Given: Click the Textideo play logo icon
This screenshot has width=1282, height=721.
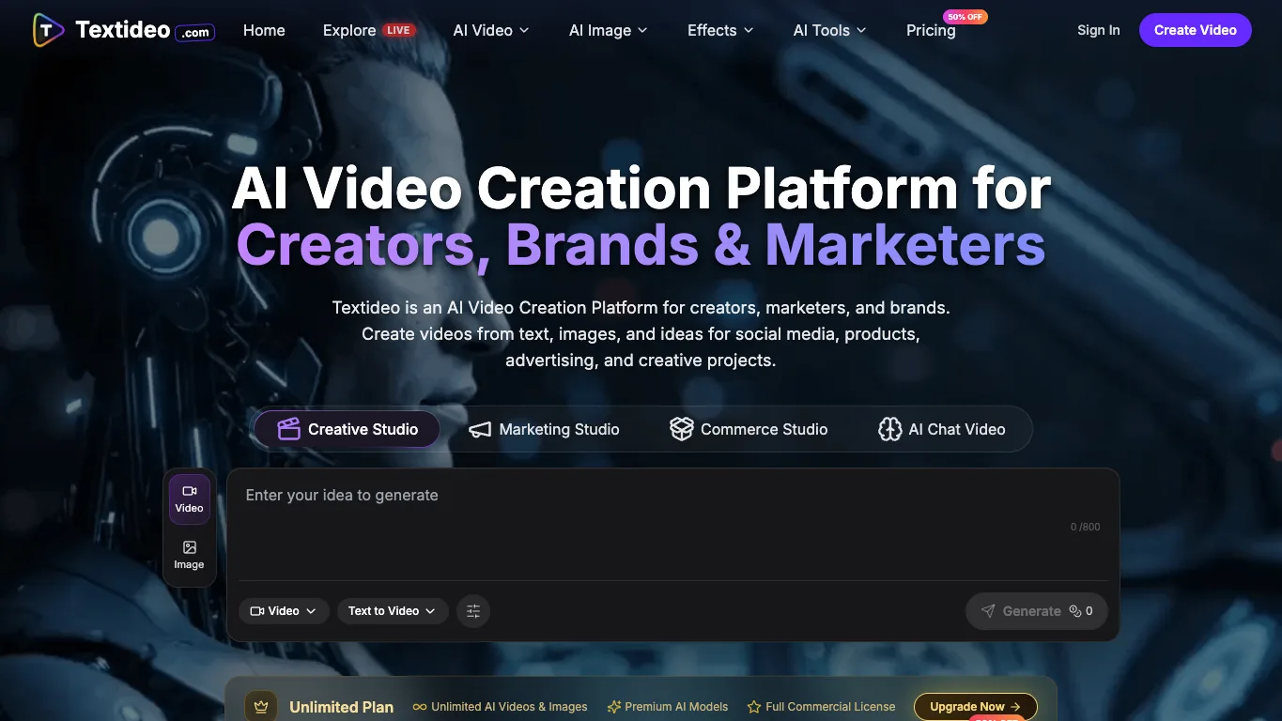Looking at the screenshot, I should pyautogui.click(x=48, y=30).
